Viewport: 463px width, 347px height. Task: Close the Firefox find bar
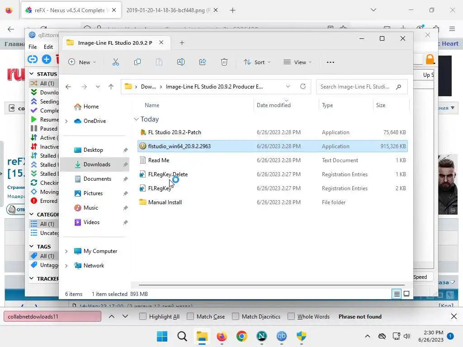pos(454,316)
